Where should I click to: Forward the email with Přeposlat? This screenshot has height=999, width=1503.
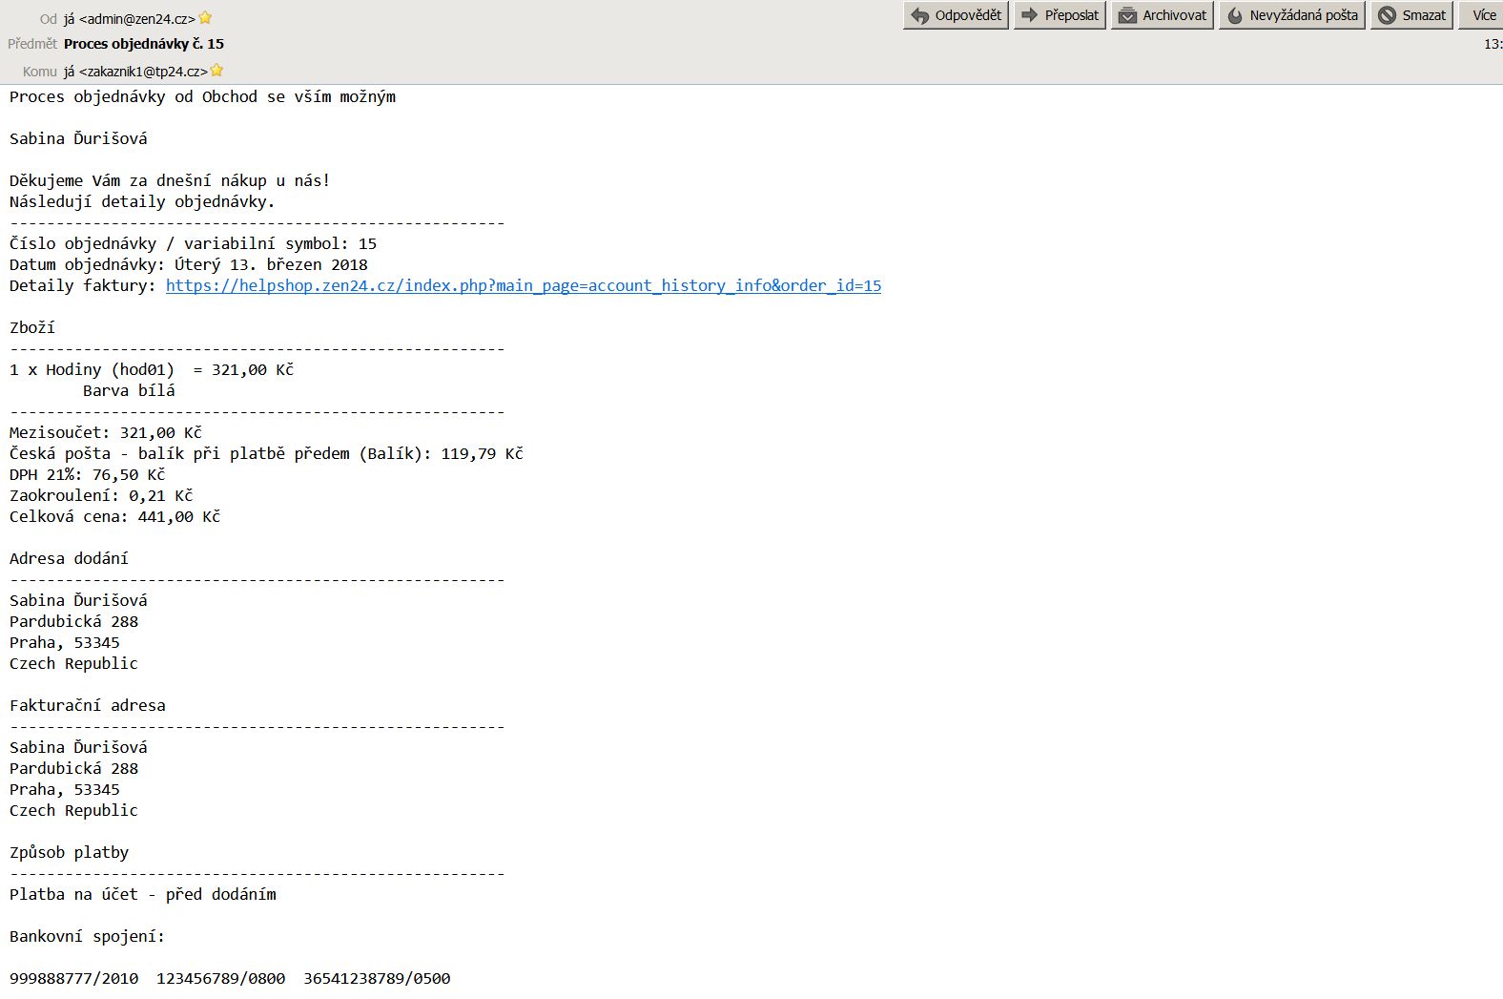tap(1060, 15)
